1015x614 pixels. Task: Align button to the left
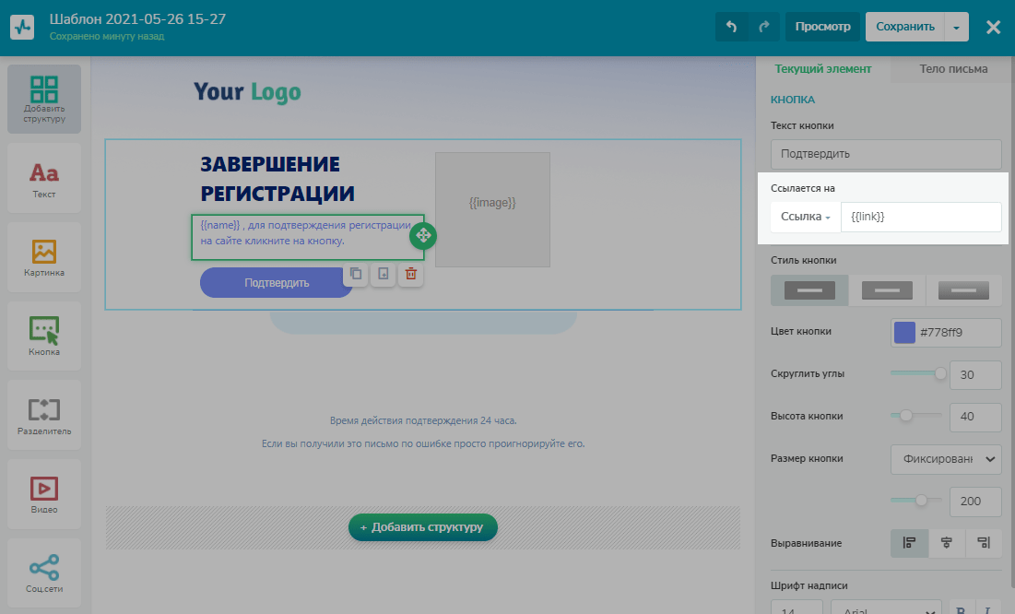[910, 543]
